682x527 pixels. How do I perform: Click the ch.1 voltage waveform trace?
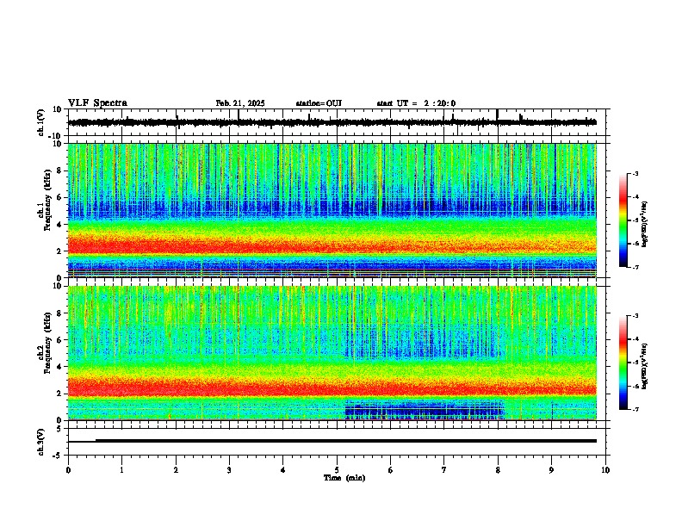pyautogui.click(x=332, y=122)
